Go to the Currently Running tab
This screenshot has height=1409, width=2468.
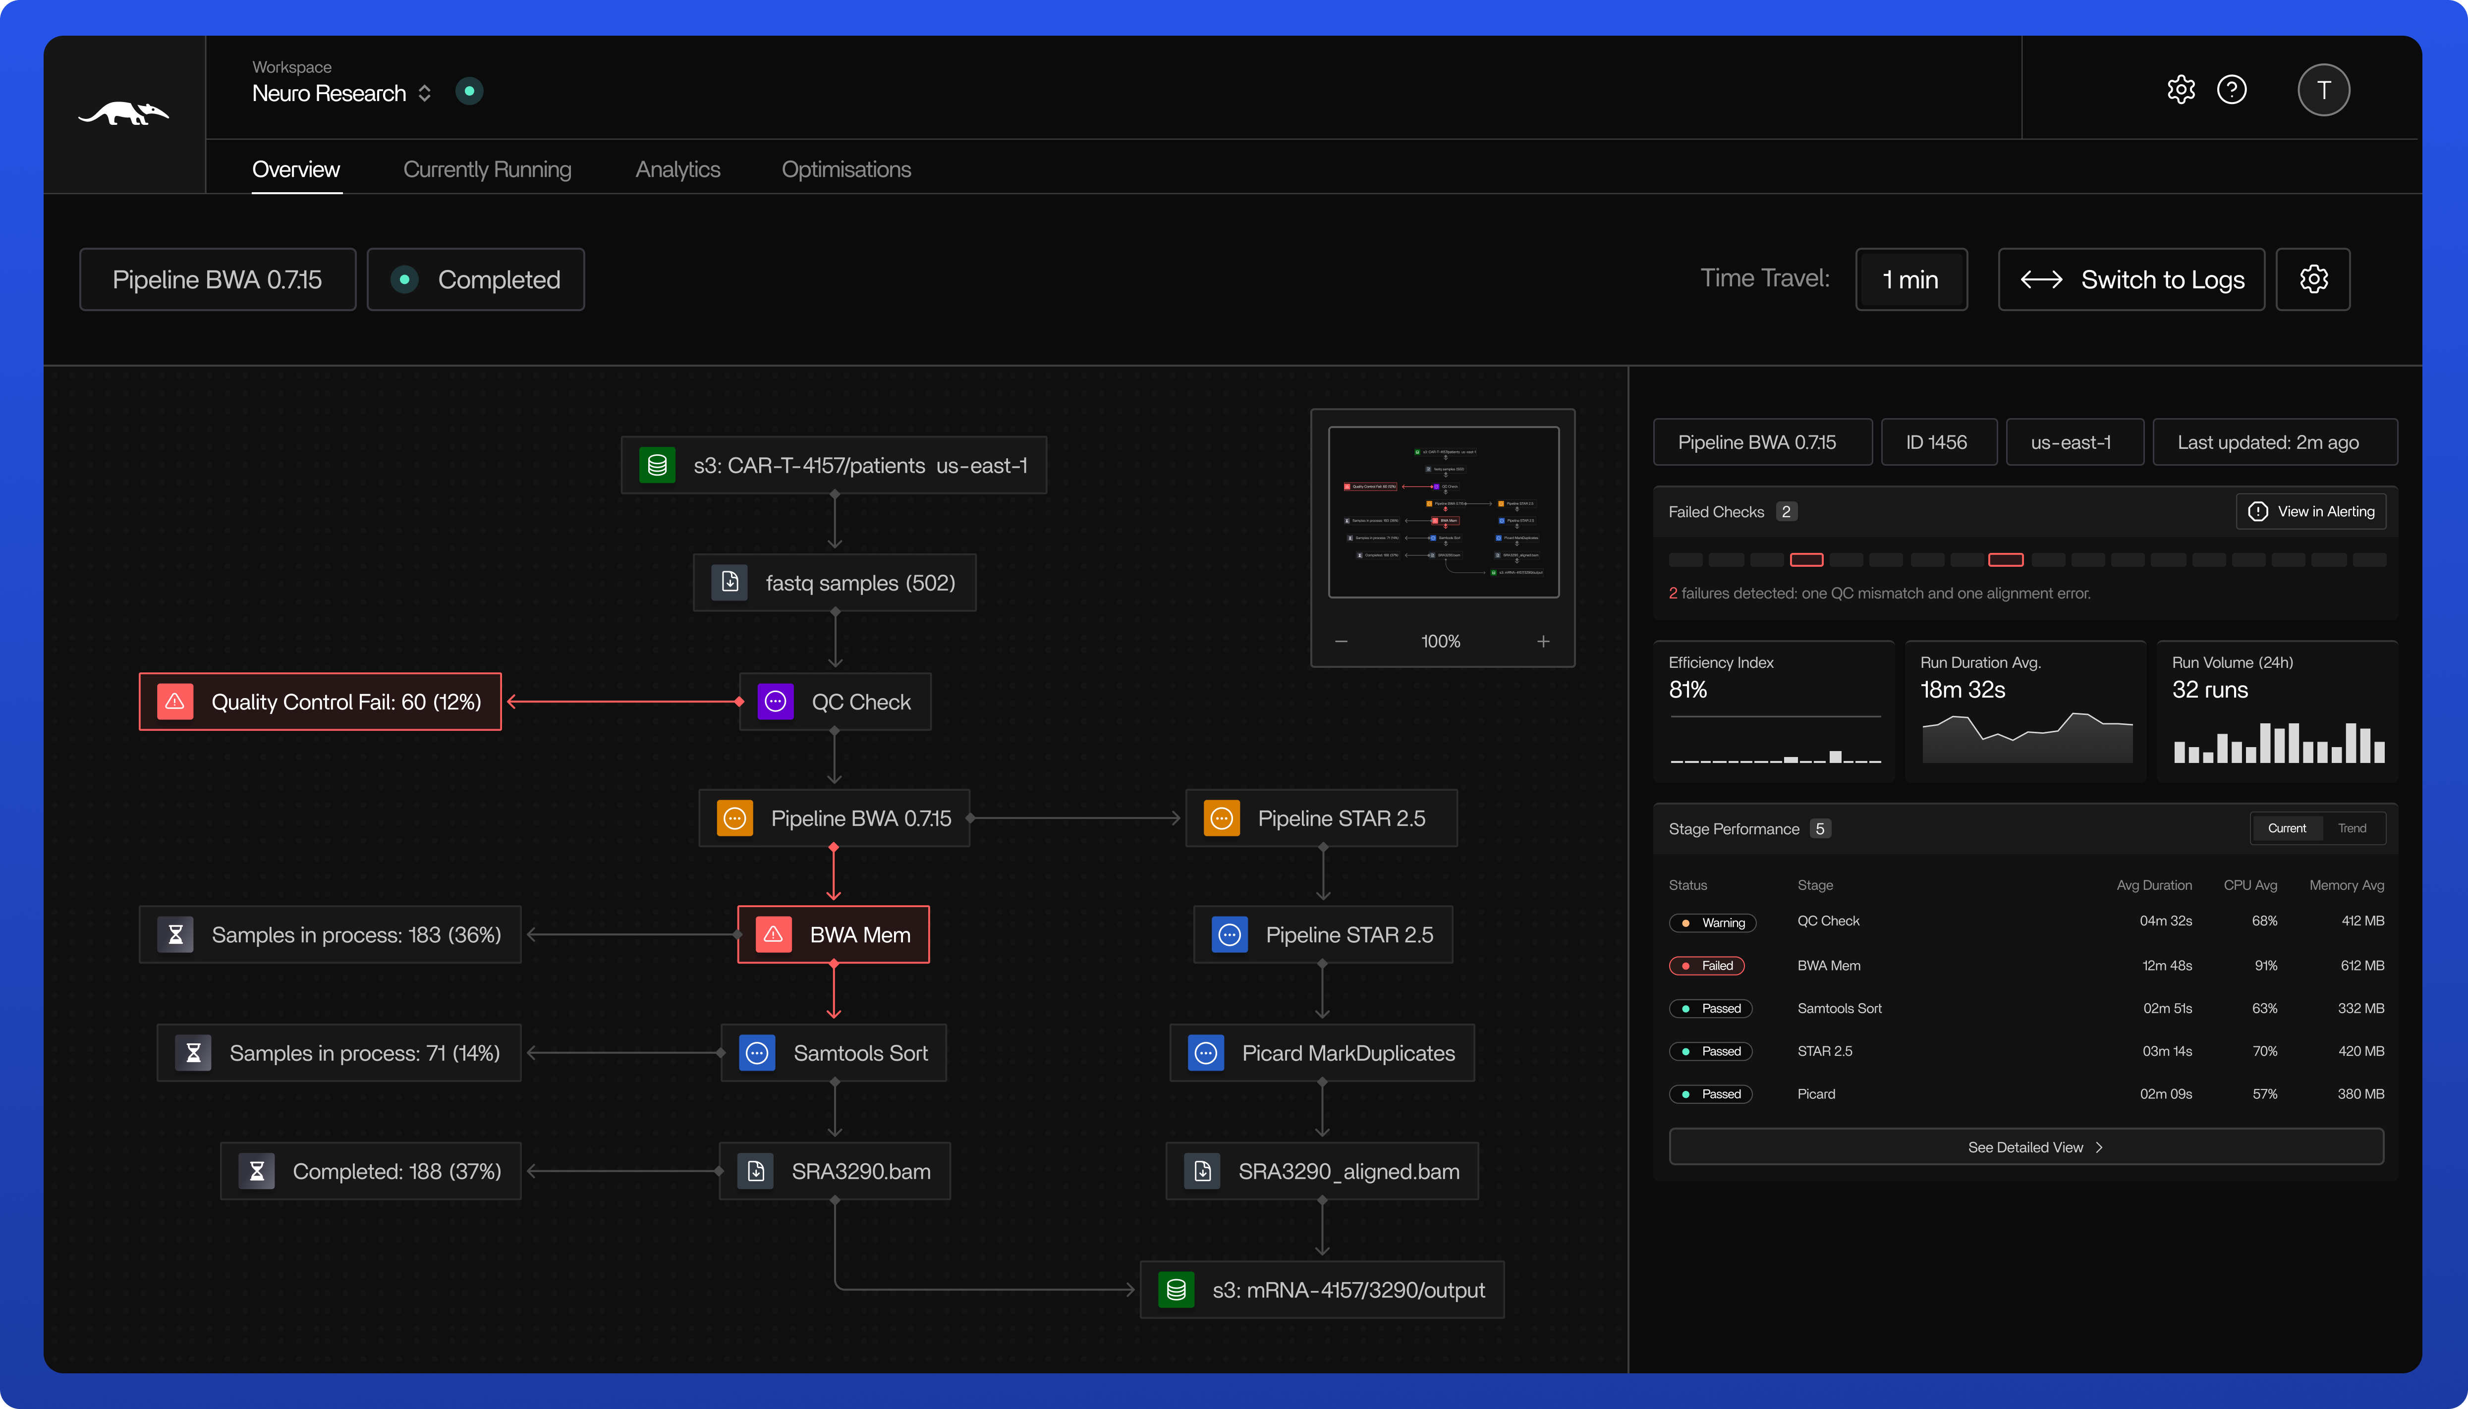click(x=487, y=169)
